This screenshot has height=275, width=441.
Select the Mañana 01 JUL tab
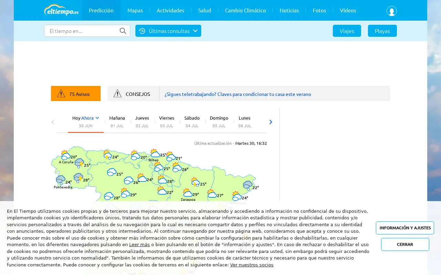click(117, 122)
